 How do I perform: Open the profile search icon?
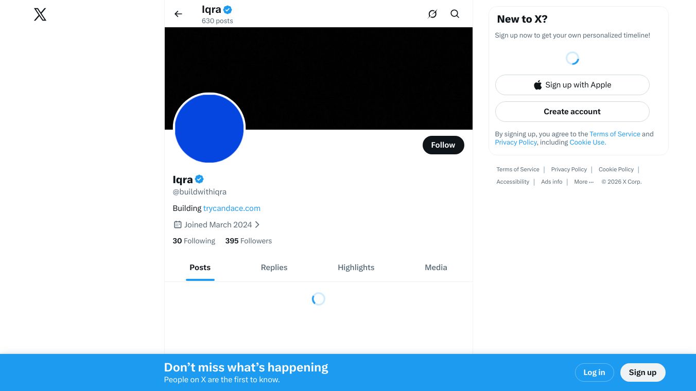[455, 14]
